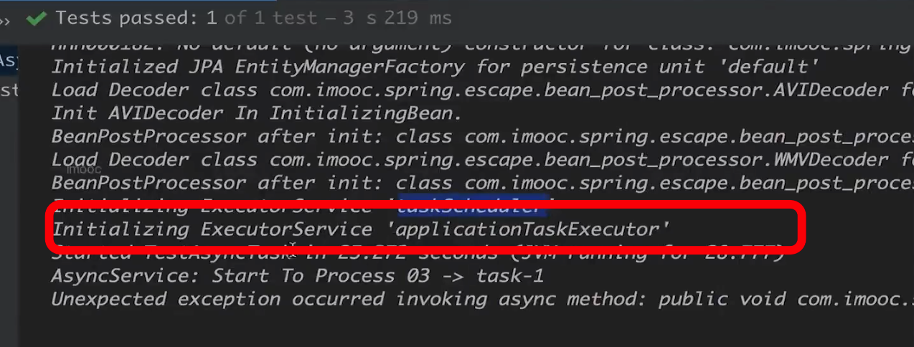Click the small "imooc" watermark text
Viewport: 914px width, 347px height.
click(x=84, y=171)
